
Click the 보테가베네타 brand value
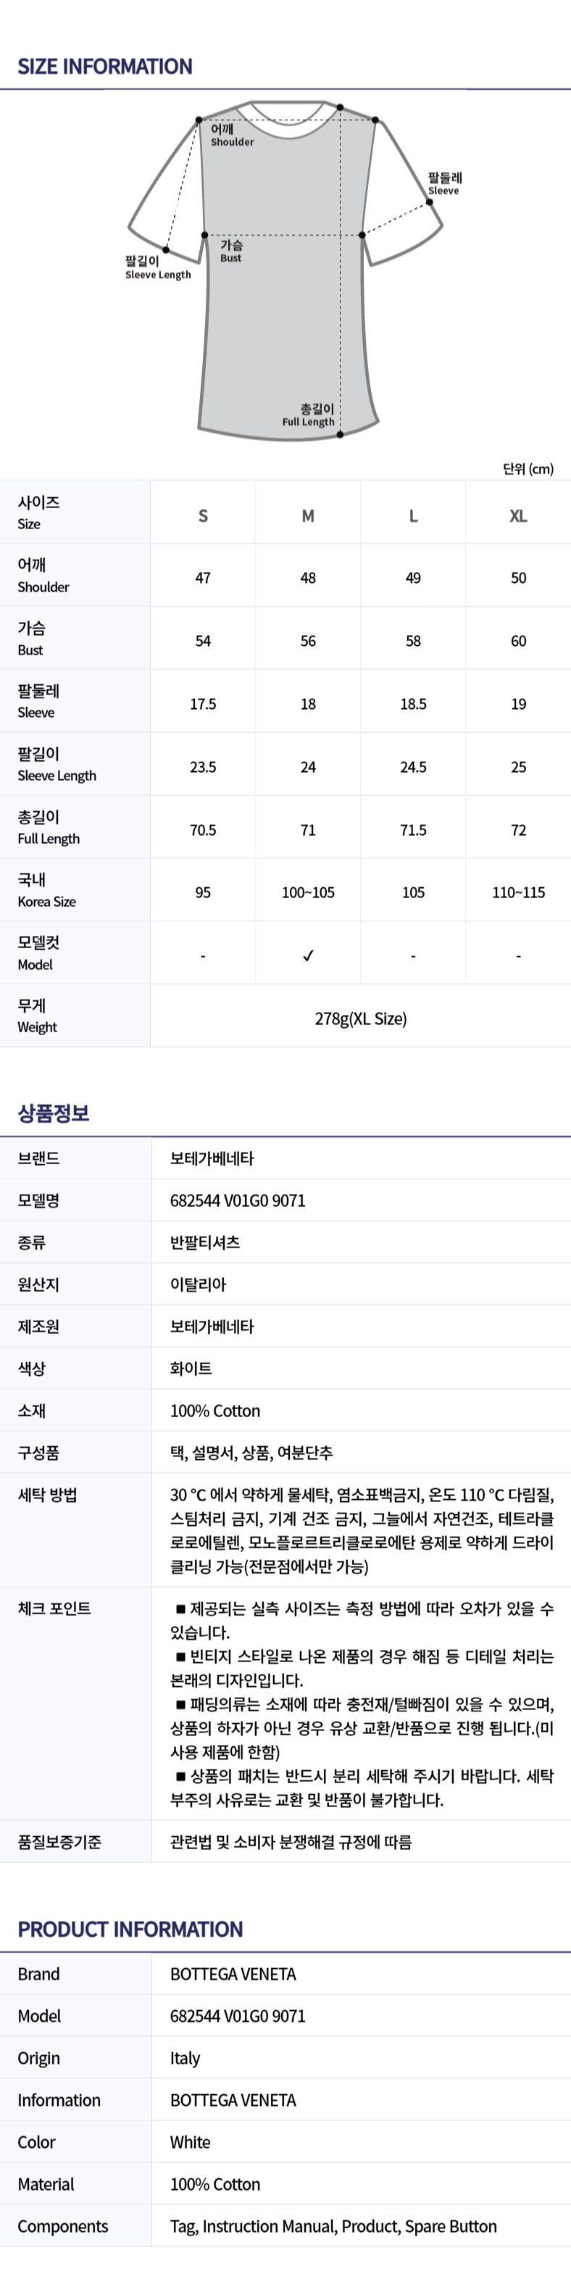point(212,1158)
